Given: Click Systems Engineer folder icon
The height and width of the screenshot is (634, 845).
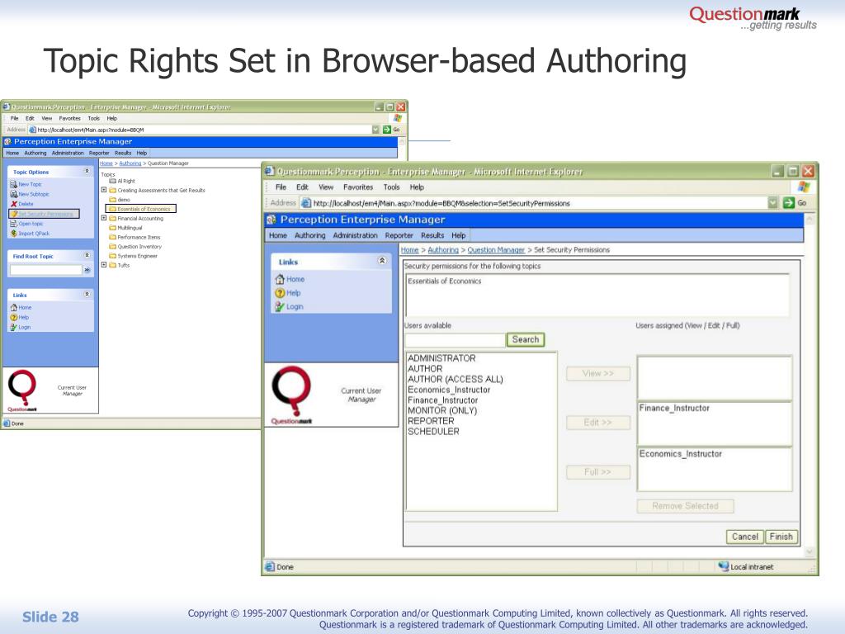Looking at the screenshot, I should (x=112, y=256).
